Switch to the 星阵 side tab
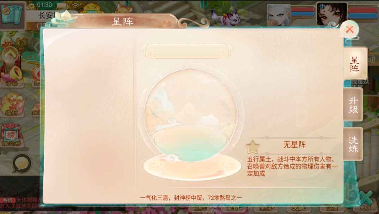The width and height of the screenshot is (379, 214). pyautogui.click(x=355, y=64)
